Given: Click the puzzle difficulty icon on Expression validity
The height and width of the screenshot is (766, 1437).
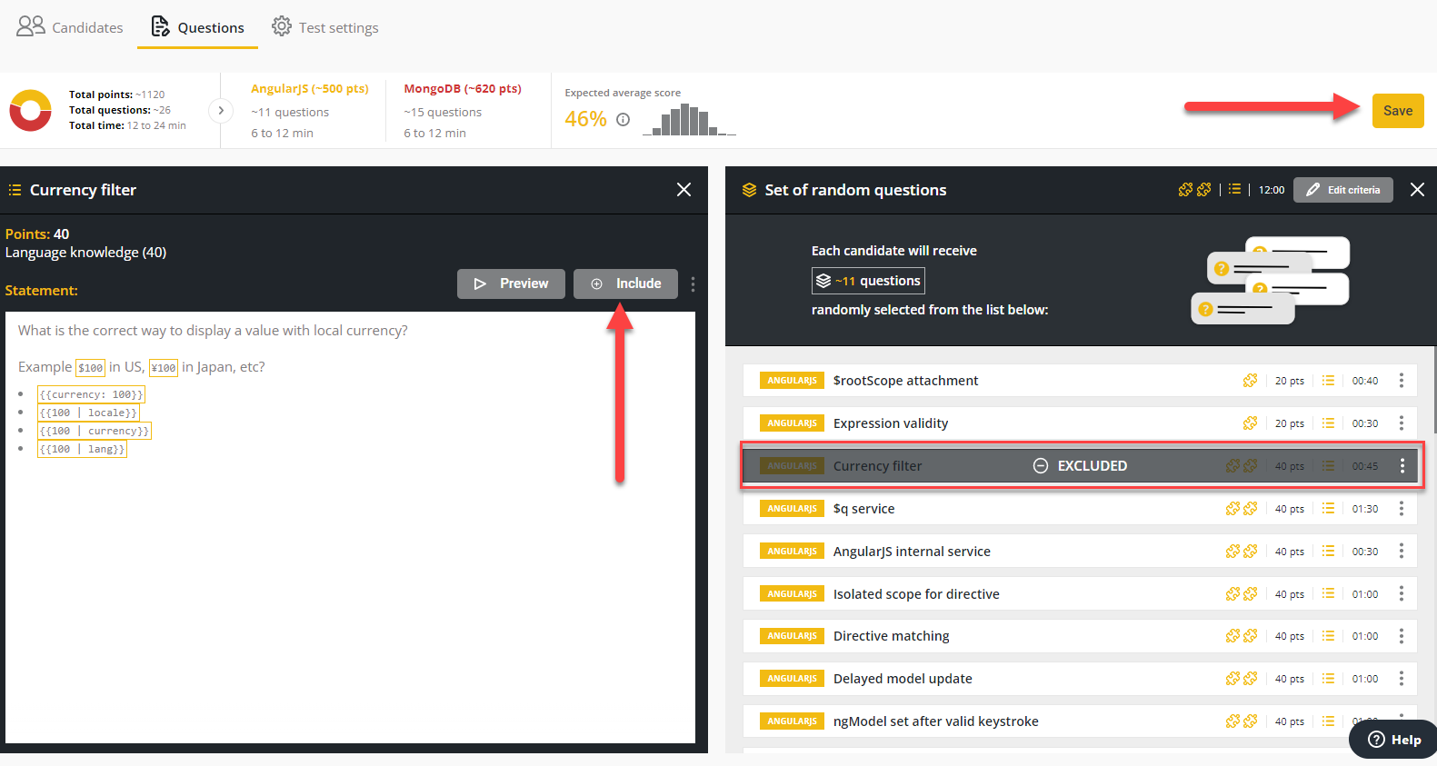Looking at the screenshot, I should tap(1250, 423).
